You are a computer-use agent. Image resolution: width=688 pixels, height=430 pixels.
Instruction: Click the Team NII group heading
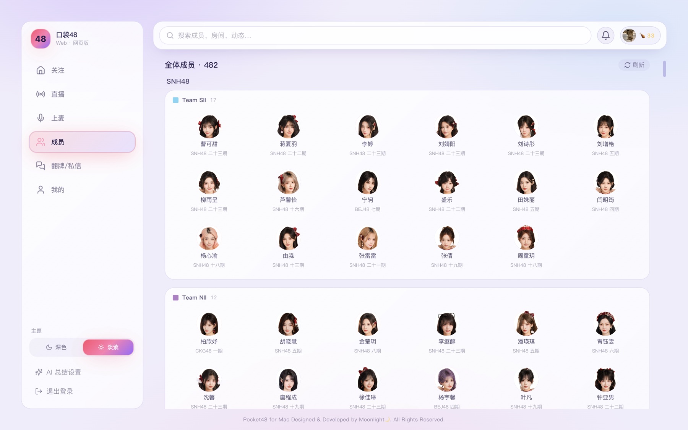[194, 298]
